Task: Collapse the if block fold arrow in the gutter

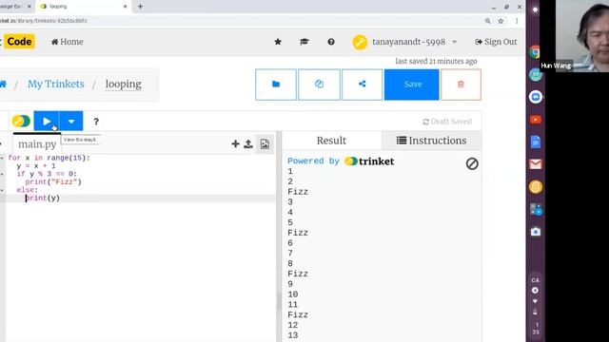Action: 2,174
